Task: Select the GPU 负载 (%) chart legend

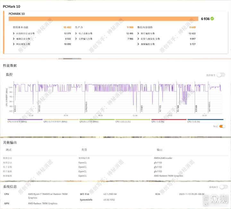Action: click(169, 121)
